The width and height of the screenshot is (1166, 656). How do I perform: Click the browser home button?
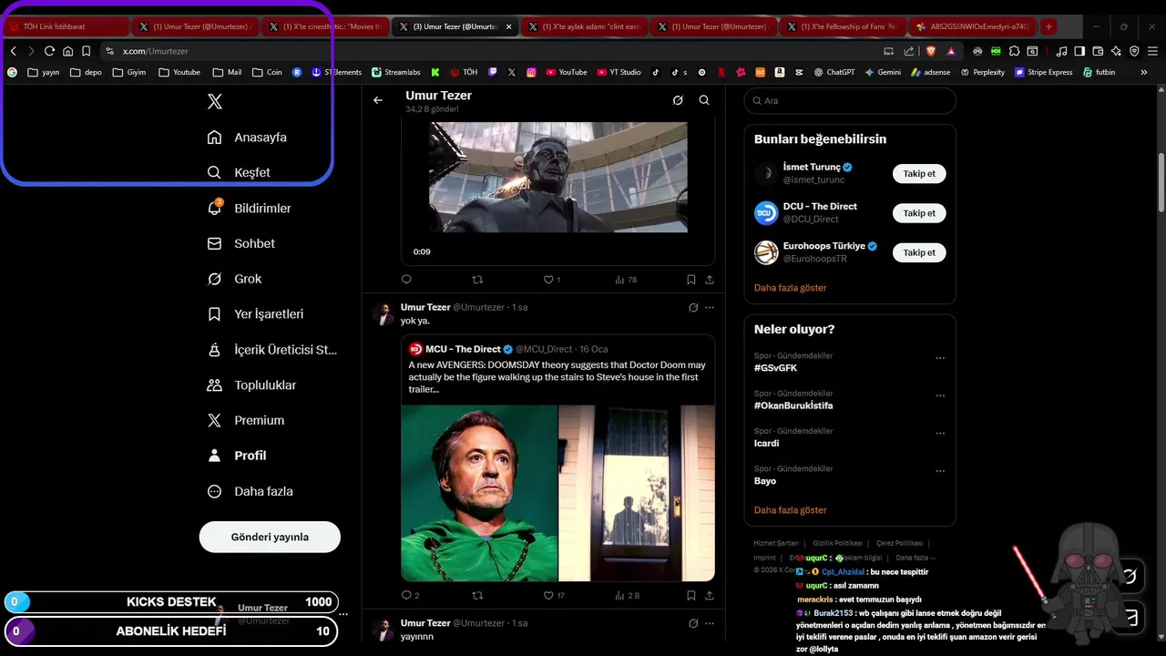click(x=67, y=51)
